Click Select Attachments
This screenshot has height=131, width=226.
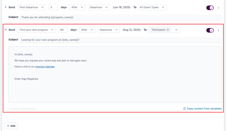(22, 108)
